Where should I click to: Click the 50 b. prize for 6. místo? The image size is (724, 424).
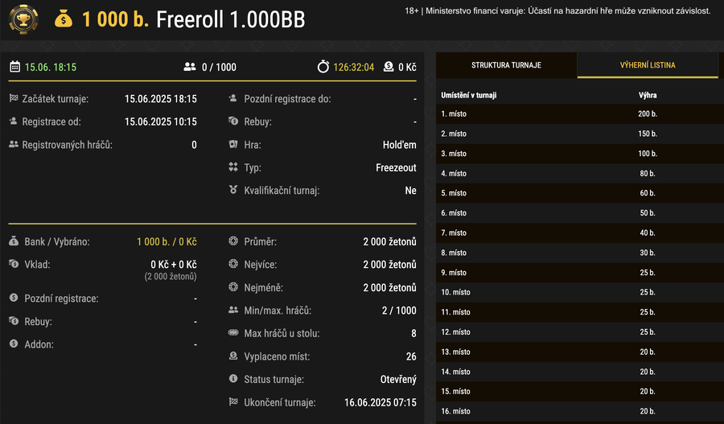tap(648, 213)
